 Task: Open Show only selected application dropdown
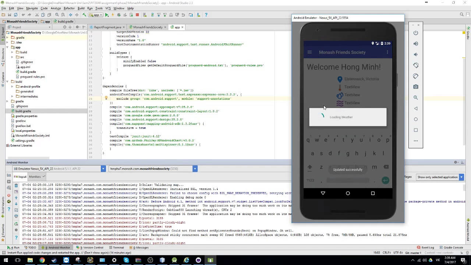[x=440, y=177]
